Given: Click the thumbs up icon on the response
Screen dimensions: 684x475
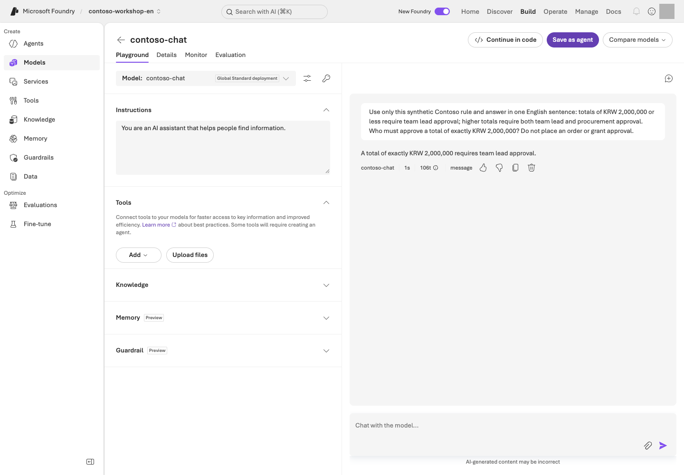Looking at the screenshot, I should 483,168.
